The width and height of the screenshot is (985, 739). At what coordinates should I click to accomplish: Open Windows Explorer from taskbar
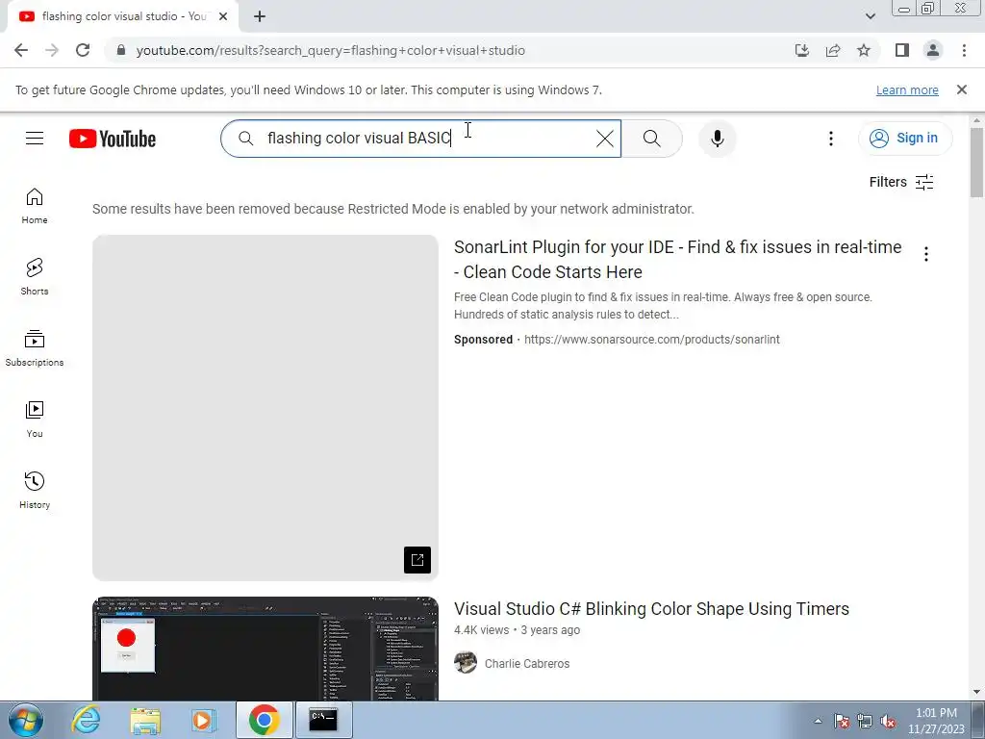point(145,720)
